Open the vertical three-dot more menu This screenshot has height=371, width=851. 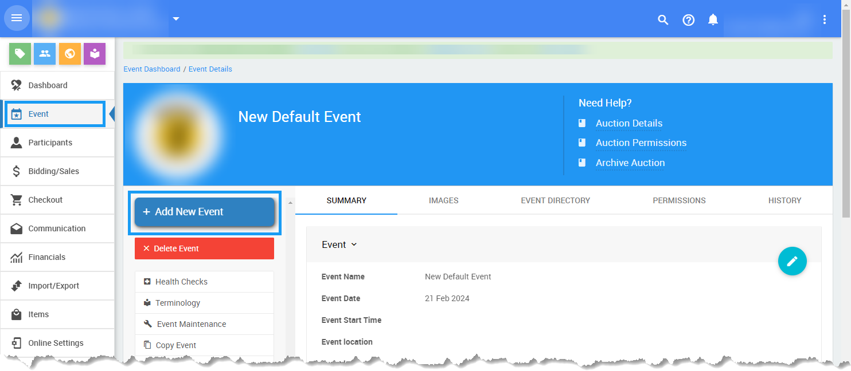coord(825,20)
